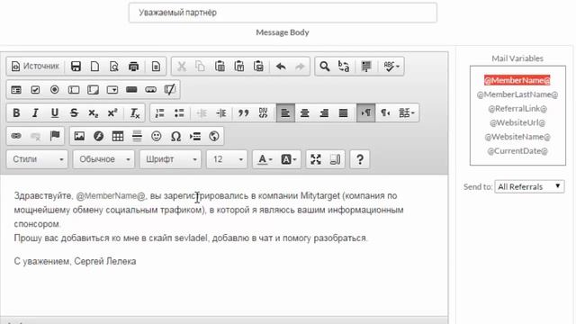Insert a page break
Viewport: 576px width, 324px height.
[194, 136]
